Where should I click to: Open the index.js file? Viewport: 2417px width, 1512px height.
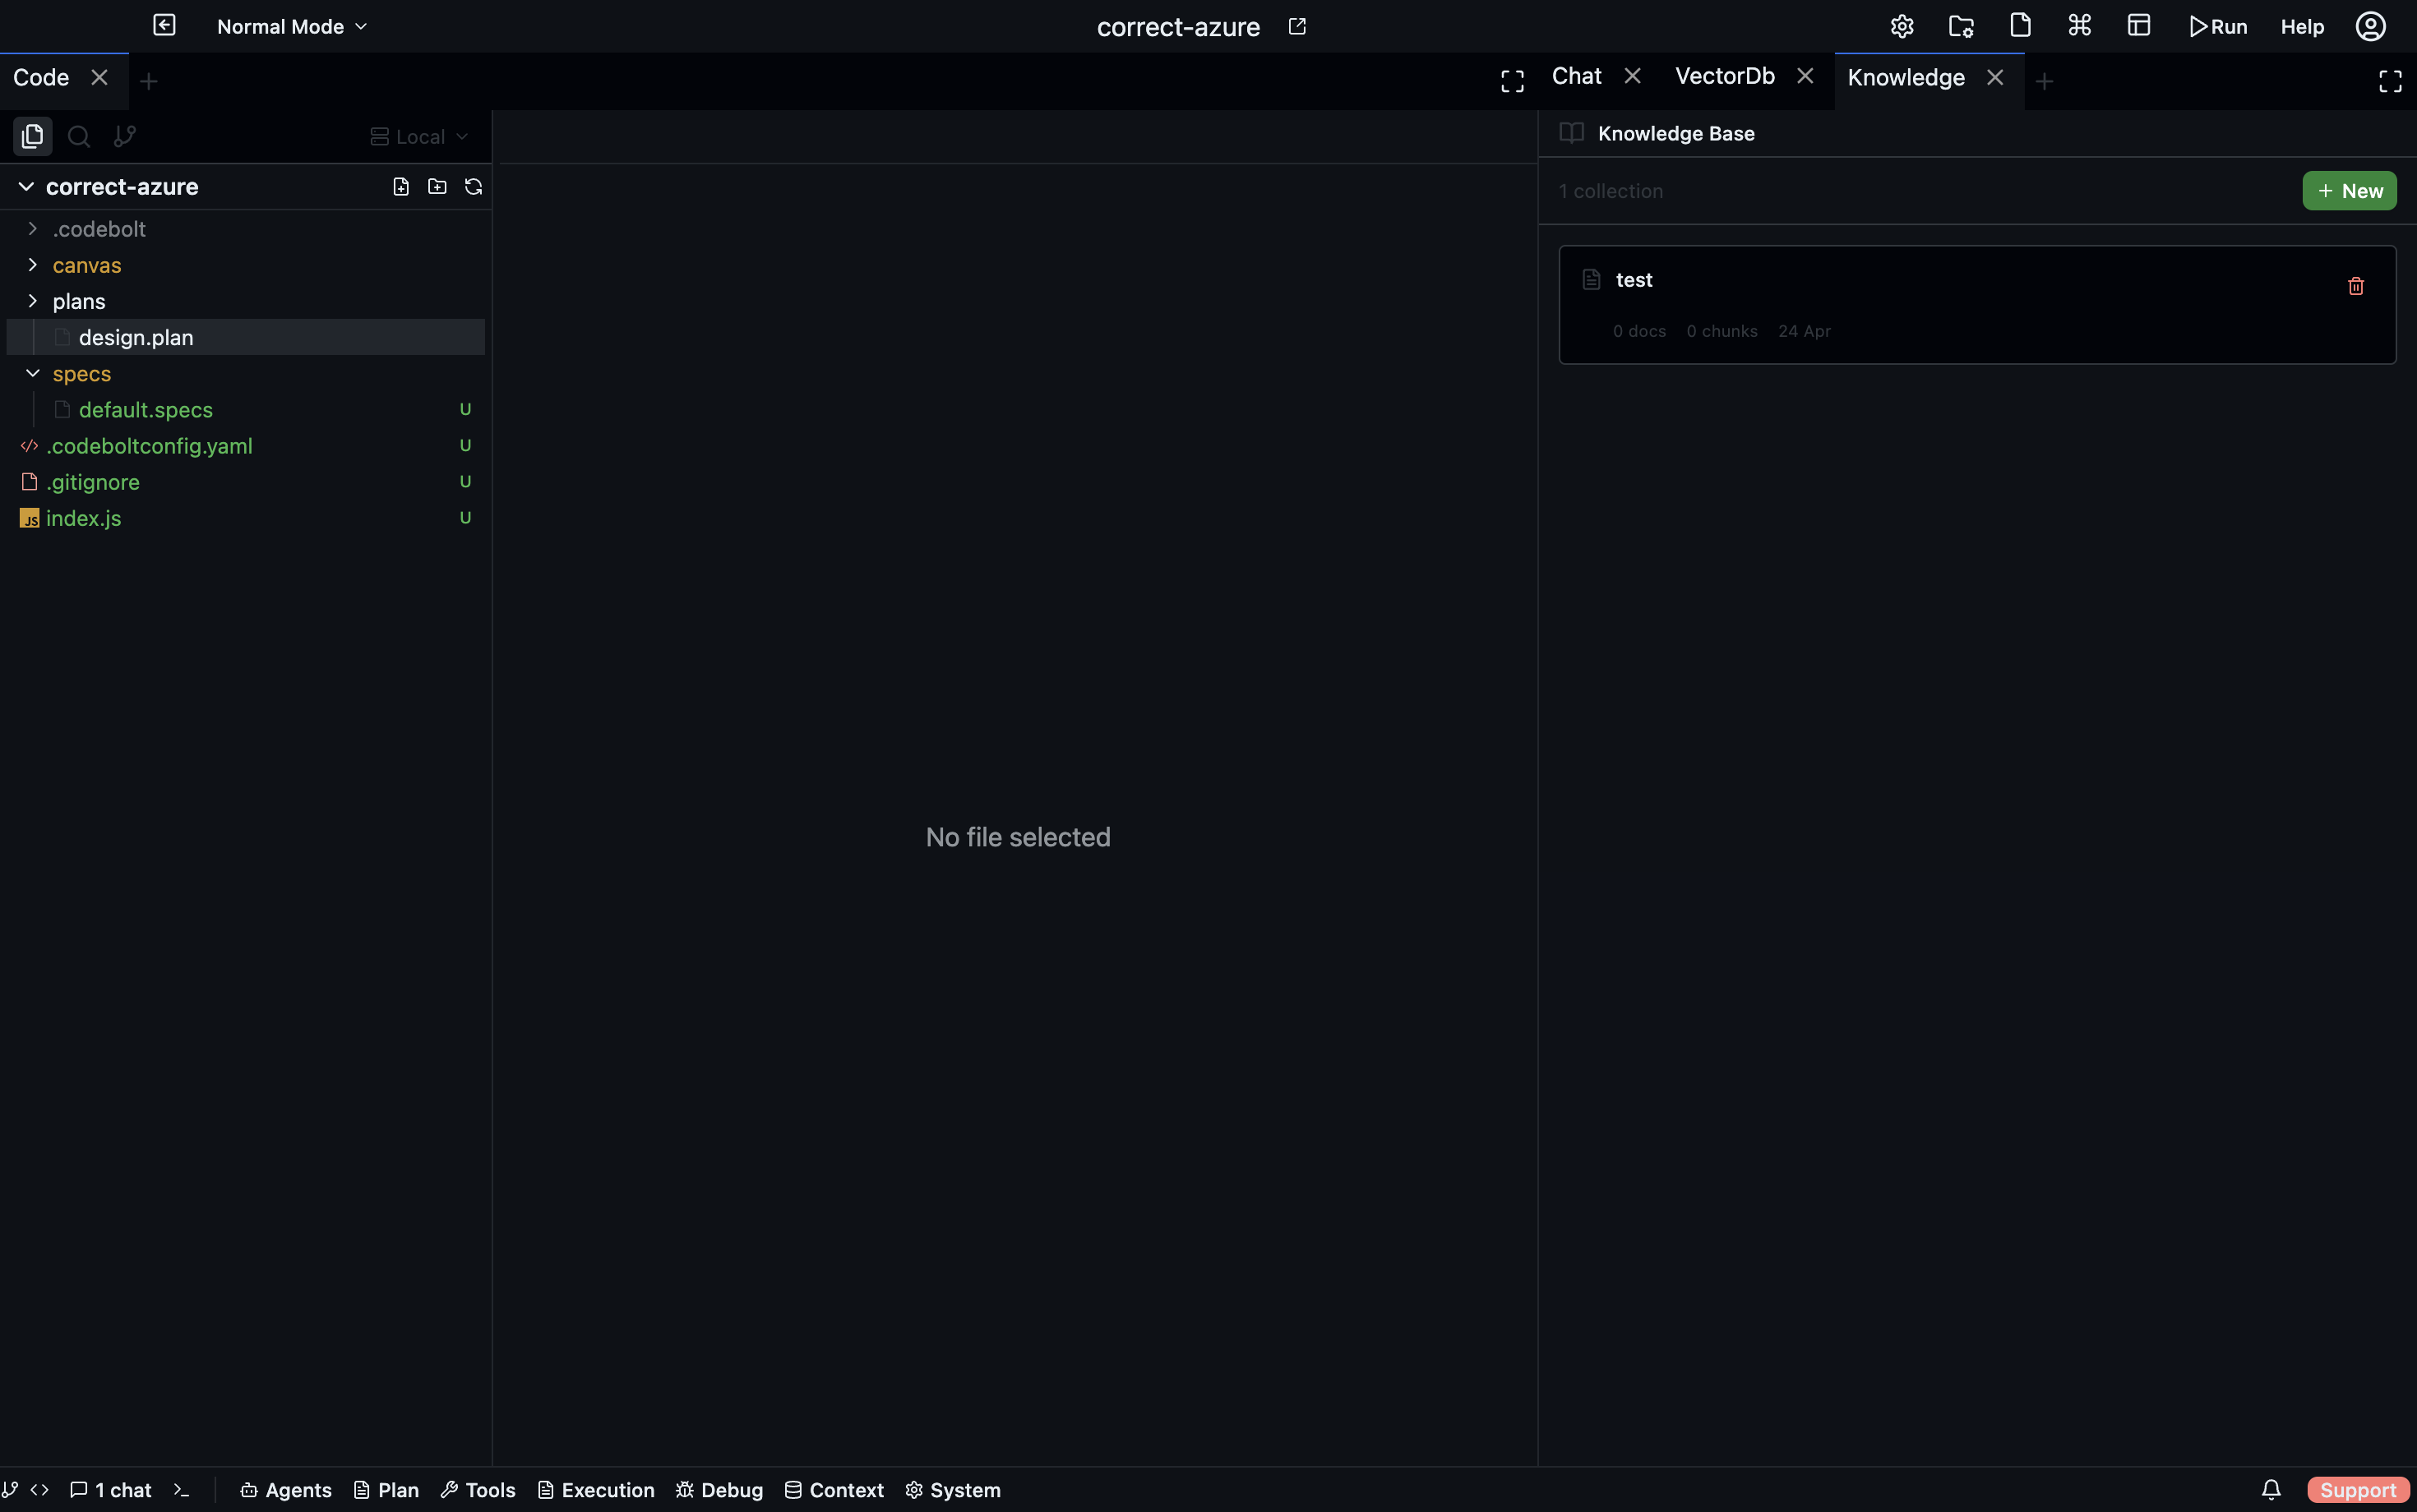(84, 518)
